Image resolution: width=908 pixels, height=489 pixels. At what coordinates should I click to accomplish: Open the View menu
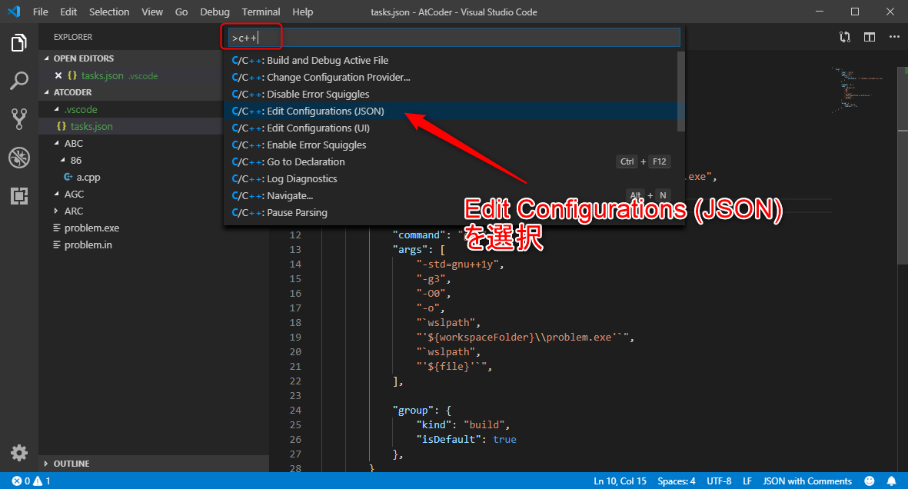pyautogui.click(x=152, y=12)
